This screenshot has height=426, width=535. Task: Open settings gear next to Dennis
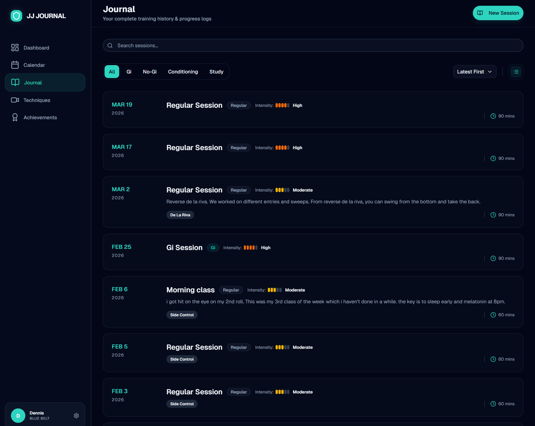pyautogui.click(x=76, y=416)
